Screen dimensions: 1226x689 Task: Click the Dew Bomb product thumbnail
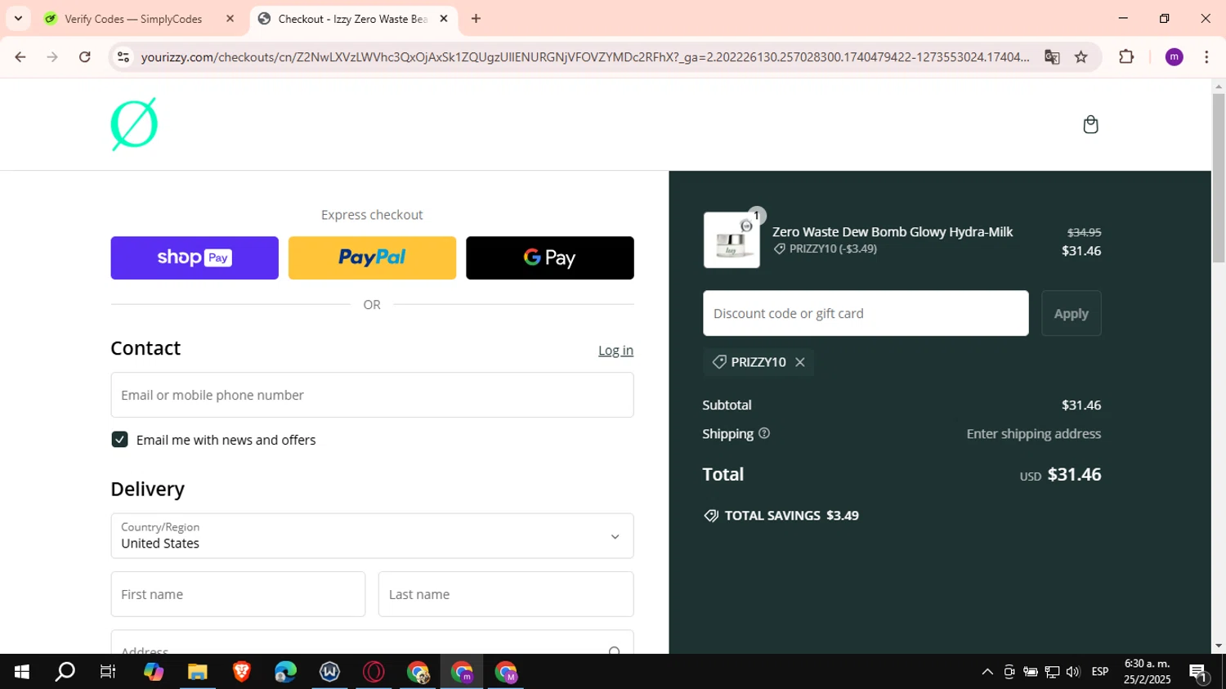(x=732, y=239)
